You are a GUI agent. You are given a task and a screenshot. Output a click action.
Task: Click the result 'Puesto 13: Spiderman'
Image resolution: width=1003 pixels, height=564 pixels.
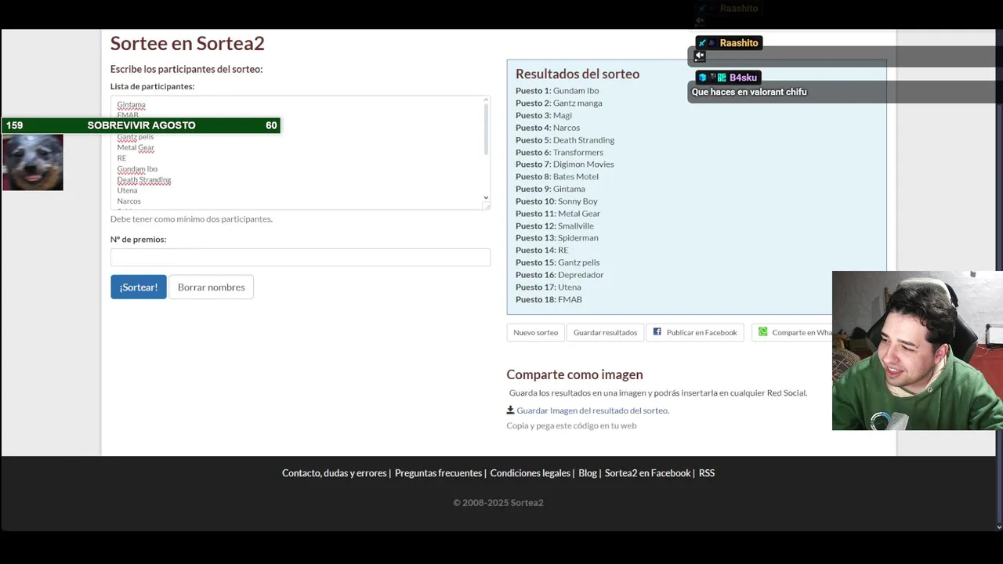click(x=557, y=238)
